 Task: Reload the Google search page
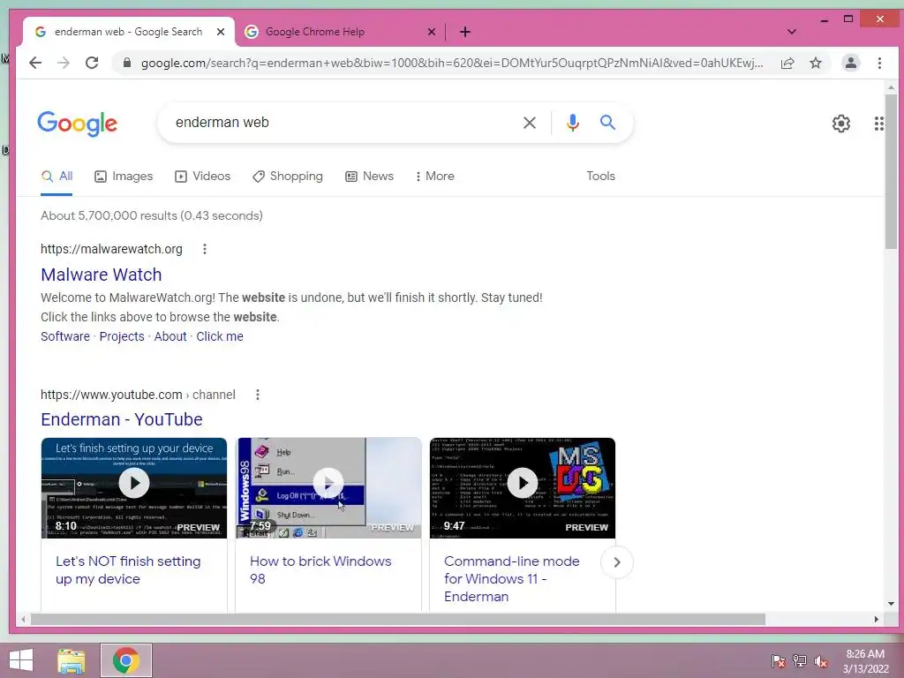[x=92, y=63]
